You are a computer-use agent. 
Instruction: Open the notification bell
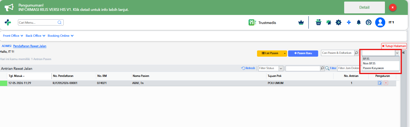[359, 22]
